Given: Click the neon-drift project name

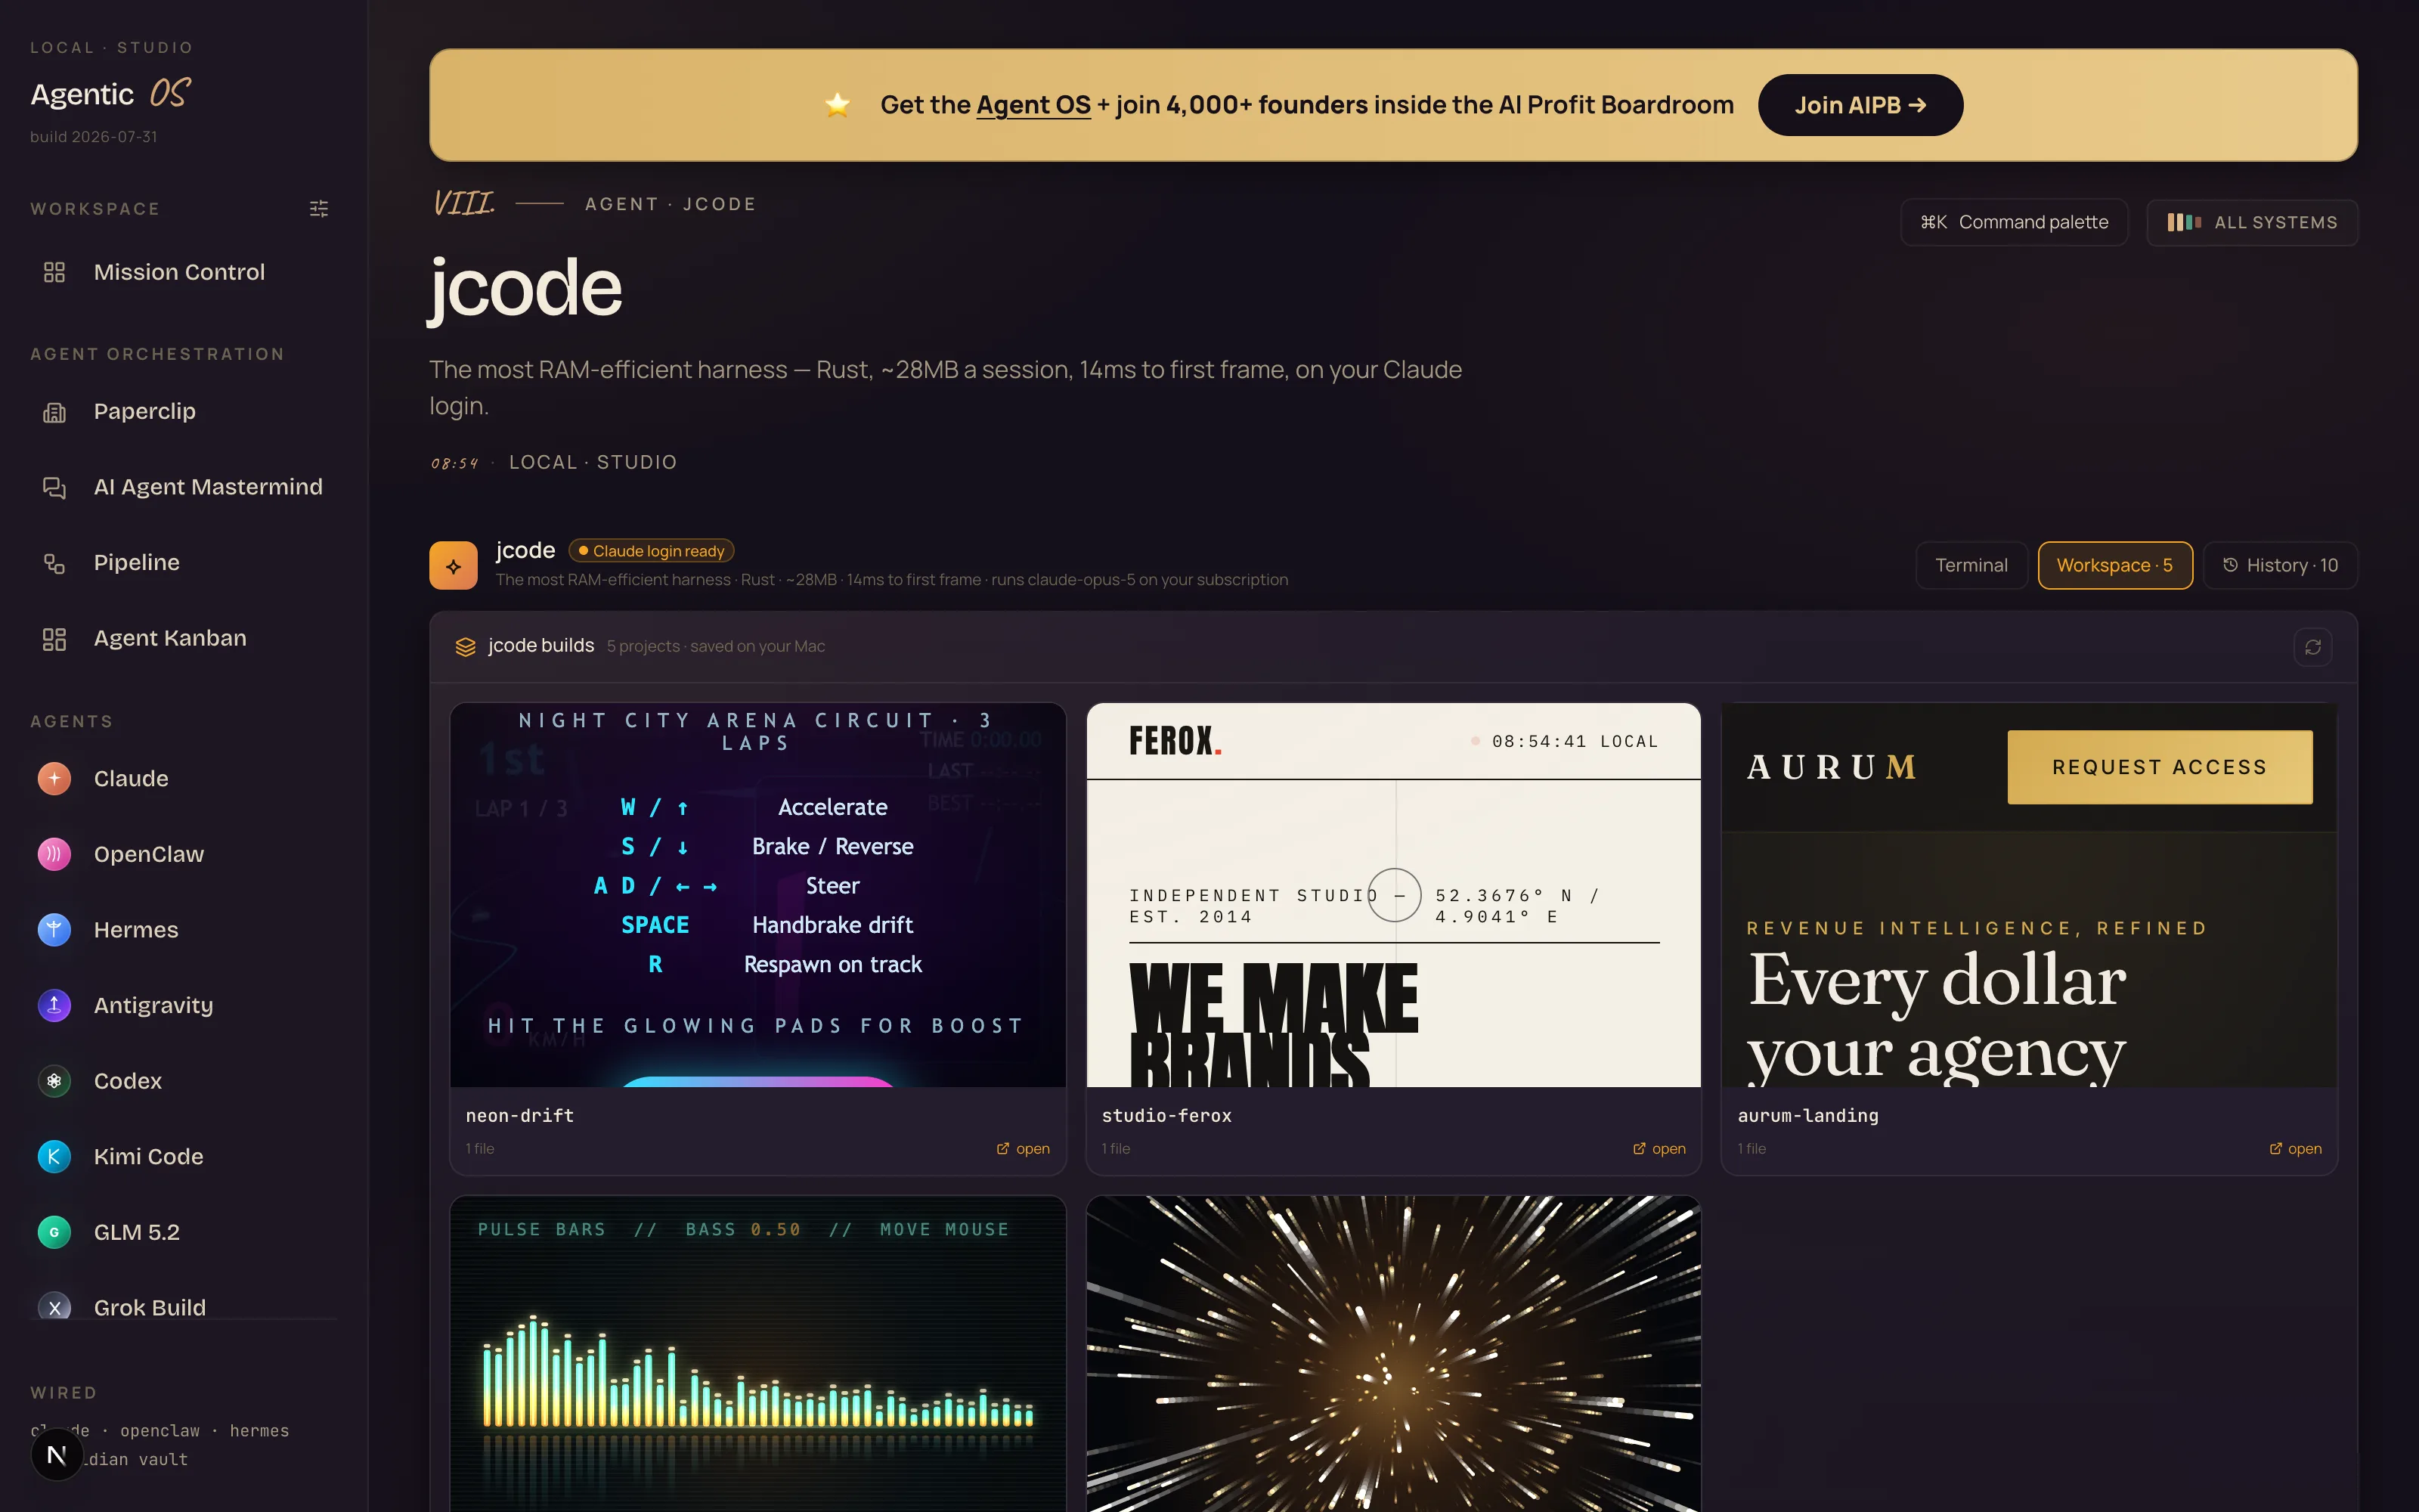Looking at the screenshot, I should (x=520, y=1116).
